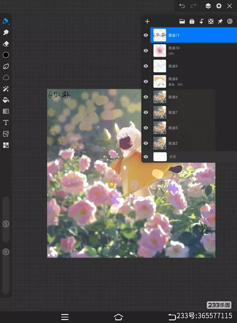Toggle visibility of layer 图层10
The width and height of the screenshot is (237, 323).
146,50
